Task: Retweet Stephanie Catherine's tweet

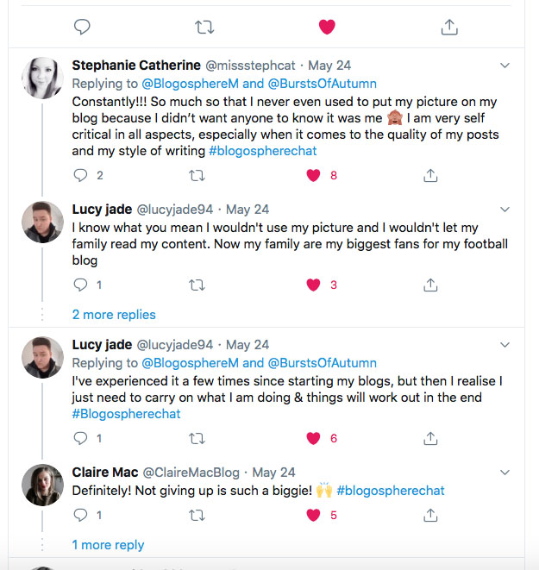Action: [197, 175]
